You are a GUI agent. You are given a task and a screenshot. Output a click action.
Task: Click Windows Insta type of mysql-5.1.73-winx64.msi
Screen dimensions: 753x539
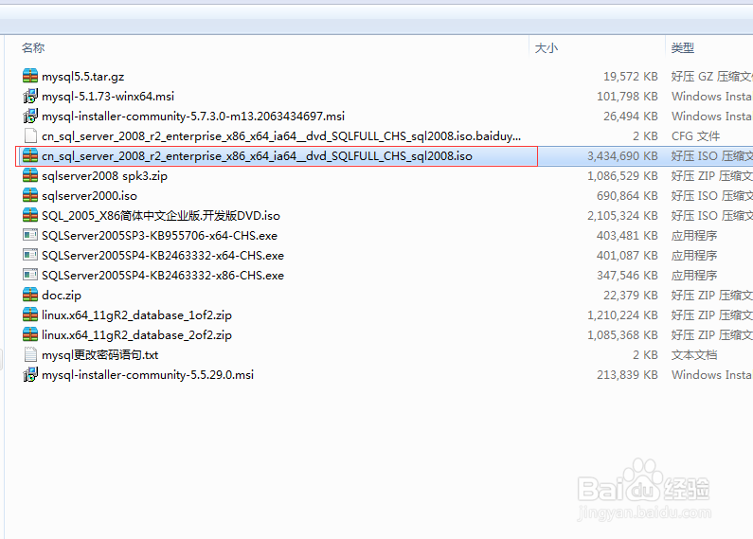[711, 96]
